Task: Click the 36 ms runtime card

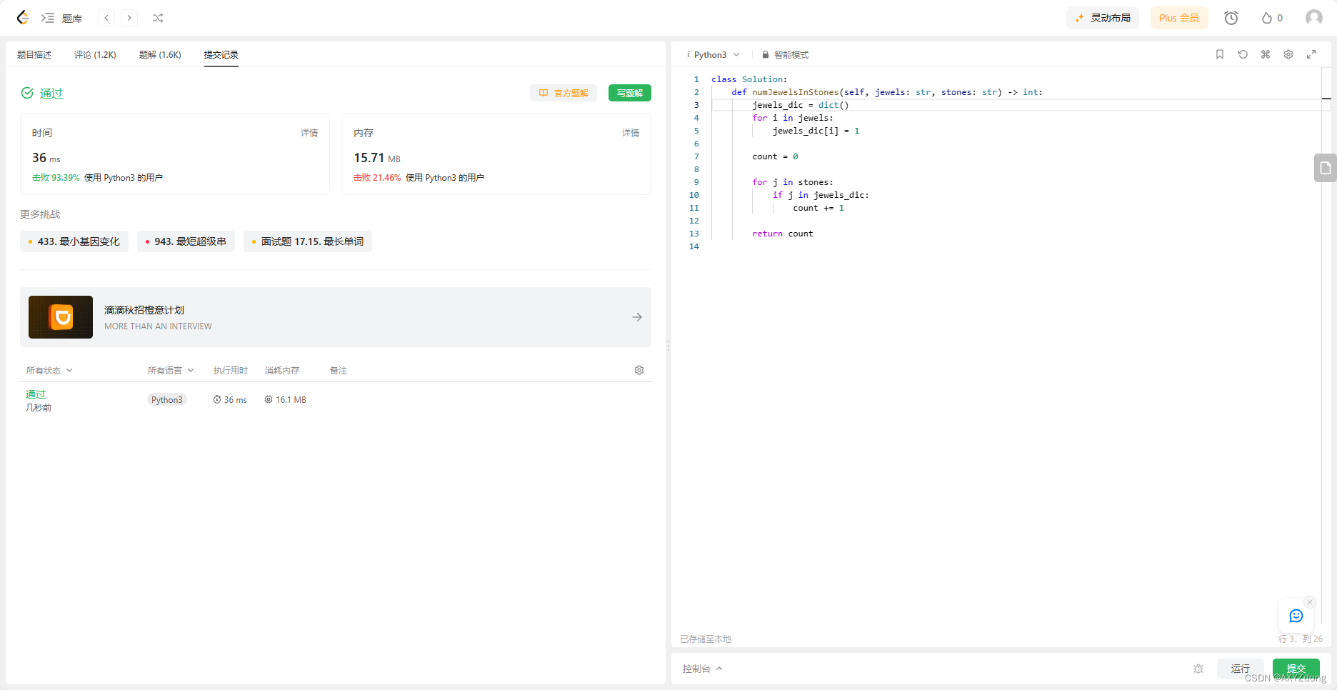Action: 175,154
